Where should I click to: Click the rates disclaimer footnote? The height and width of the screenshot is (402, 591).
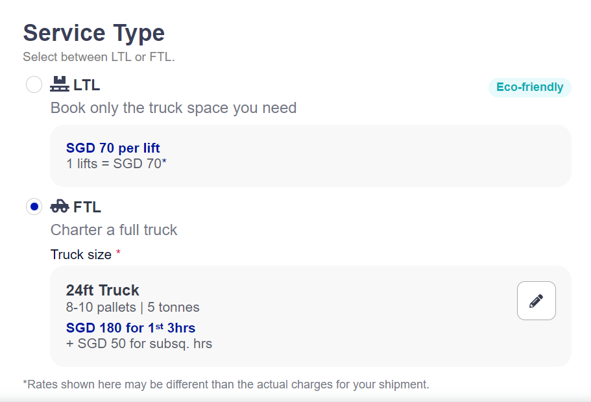[x=226, y=384]
